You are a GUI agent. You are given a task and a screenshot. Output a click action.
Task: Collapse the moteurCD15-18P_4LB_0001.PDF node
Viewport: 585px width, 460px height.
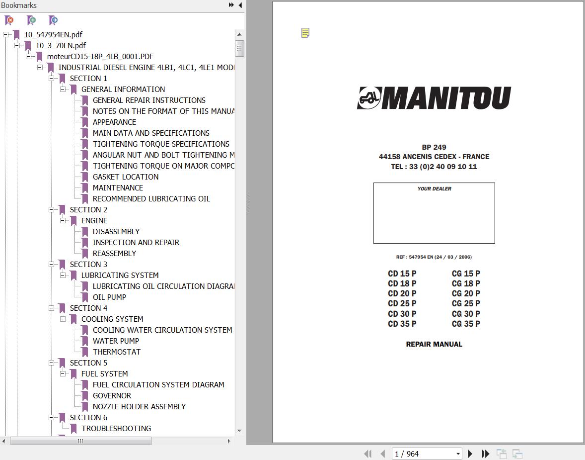pyautogui.click(x=28, y=56)
